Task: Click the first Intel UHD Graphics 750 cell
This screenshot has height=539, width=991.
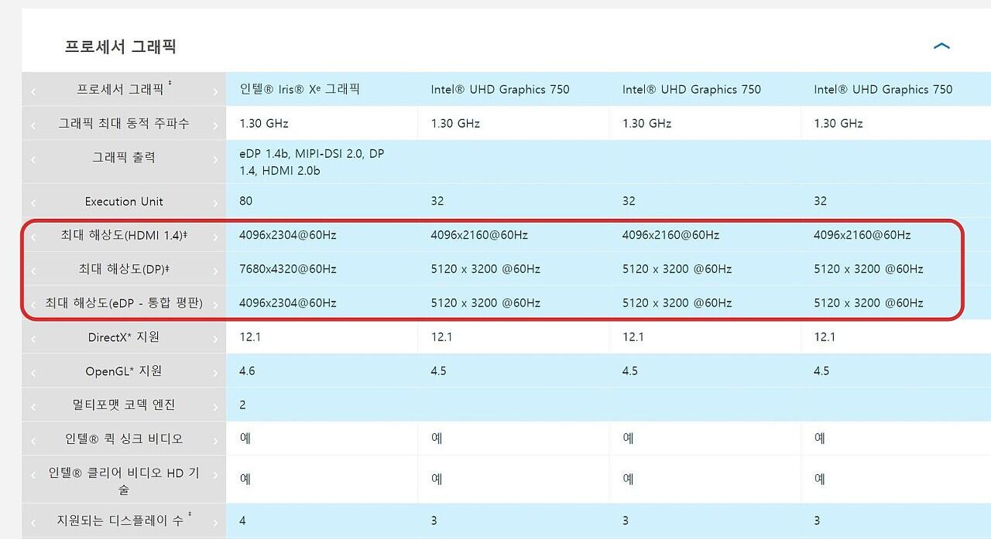Action: [x=500, y=89]
